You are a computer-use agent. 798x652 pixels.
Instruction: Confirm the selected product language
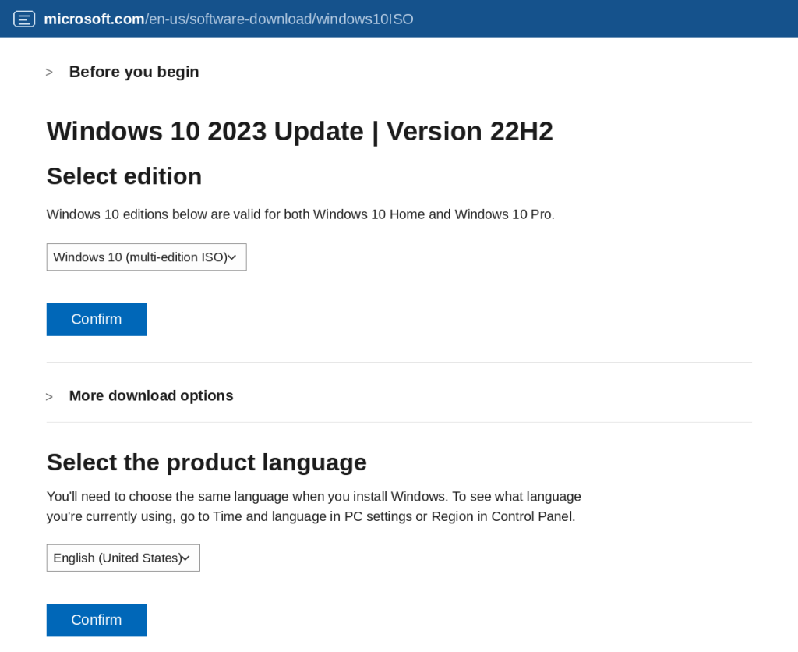point(97,621)
